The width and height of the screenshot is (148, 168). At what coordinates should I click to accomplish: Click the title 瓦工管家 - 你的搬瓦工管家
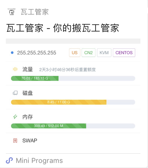63,28
